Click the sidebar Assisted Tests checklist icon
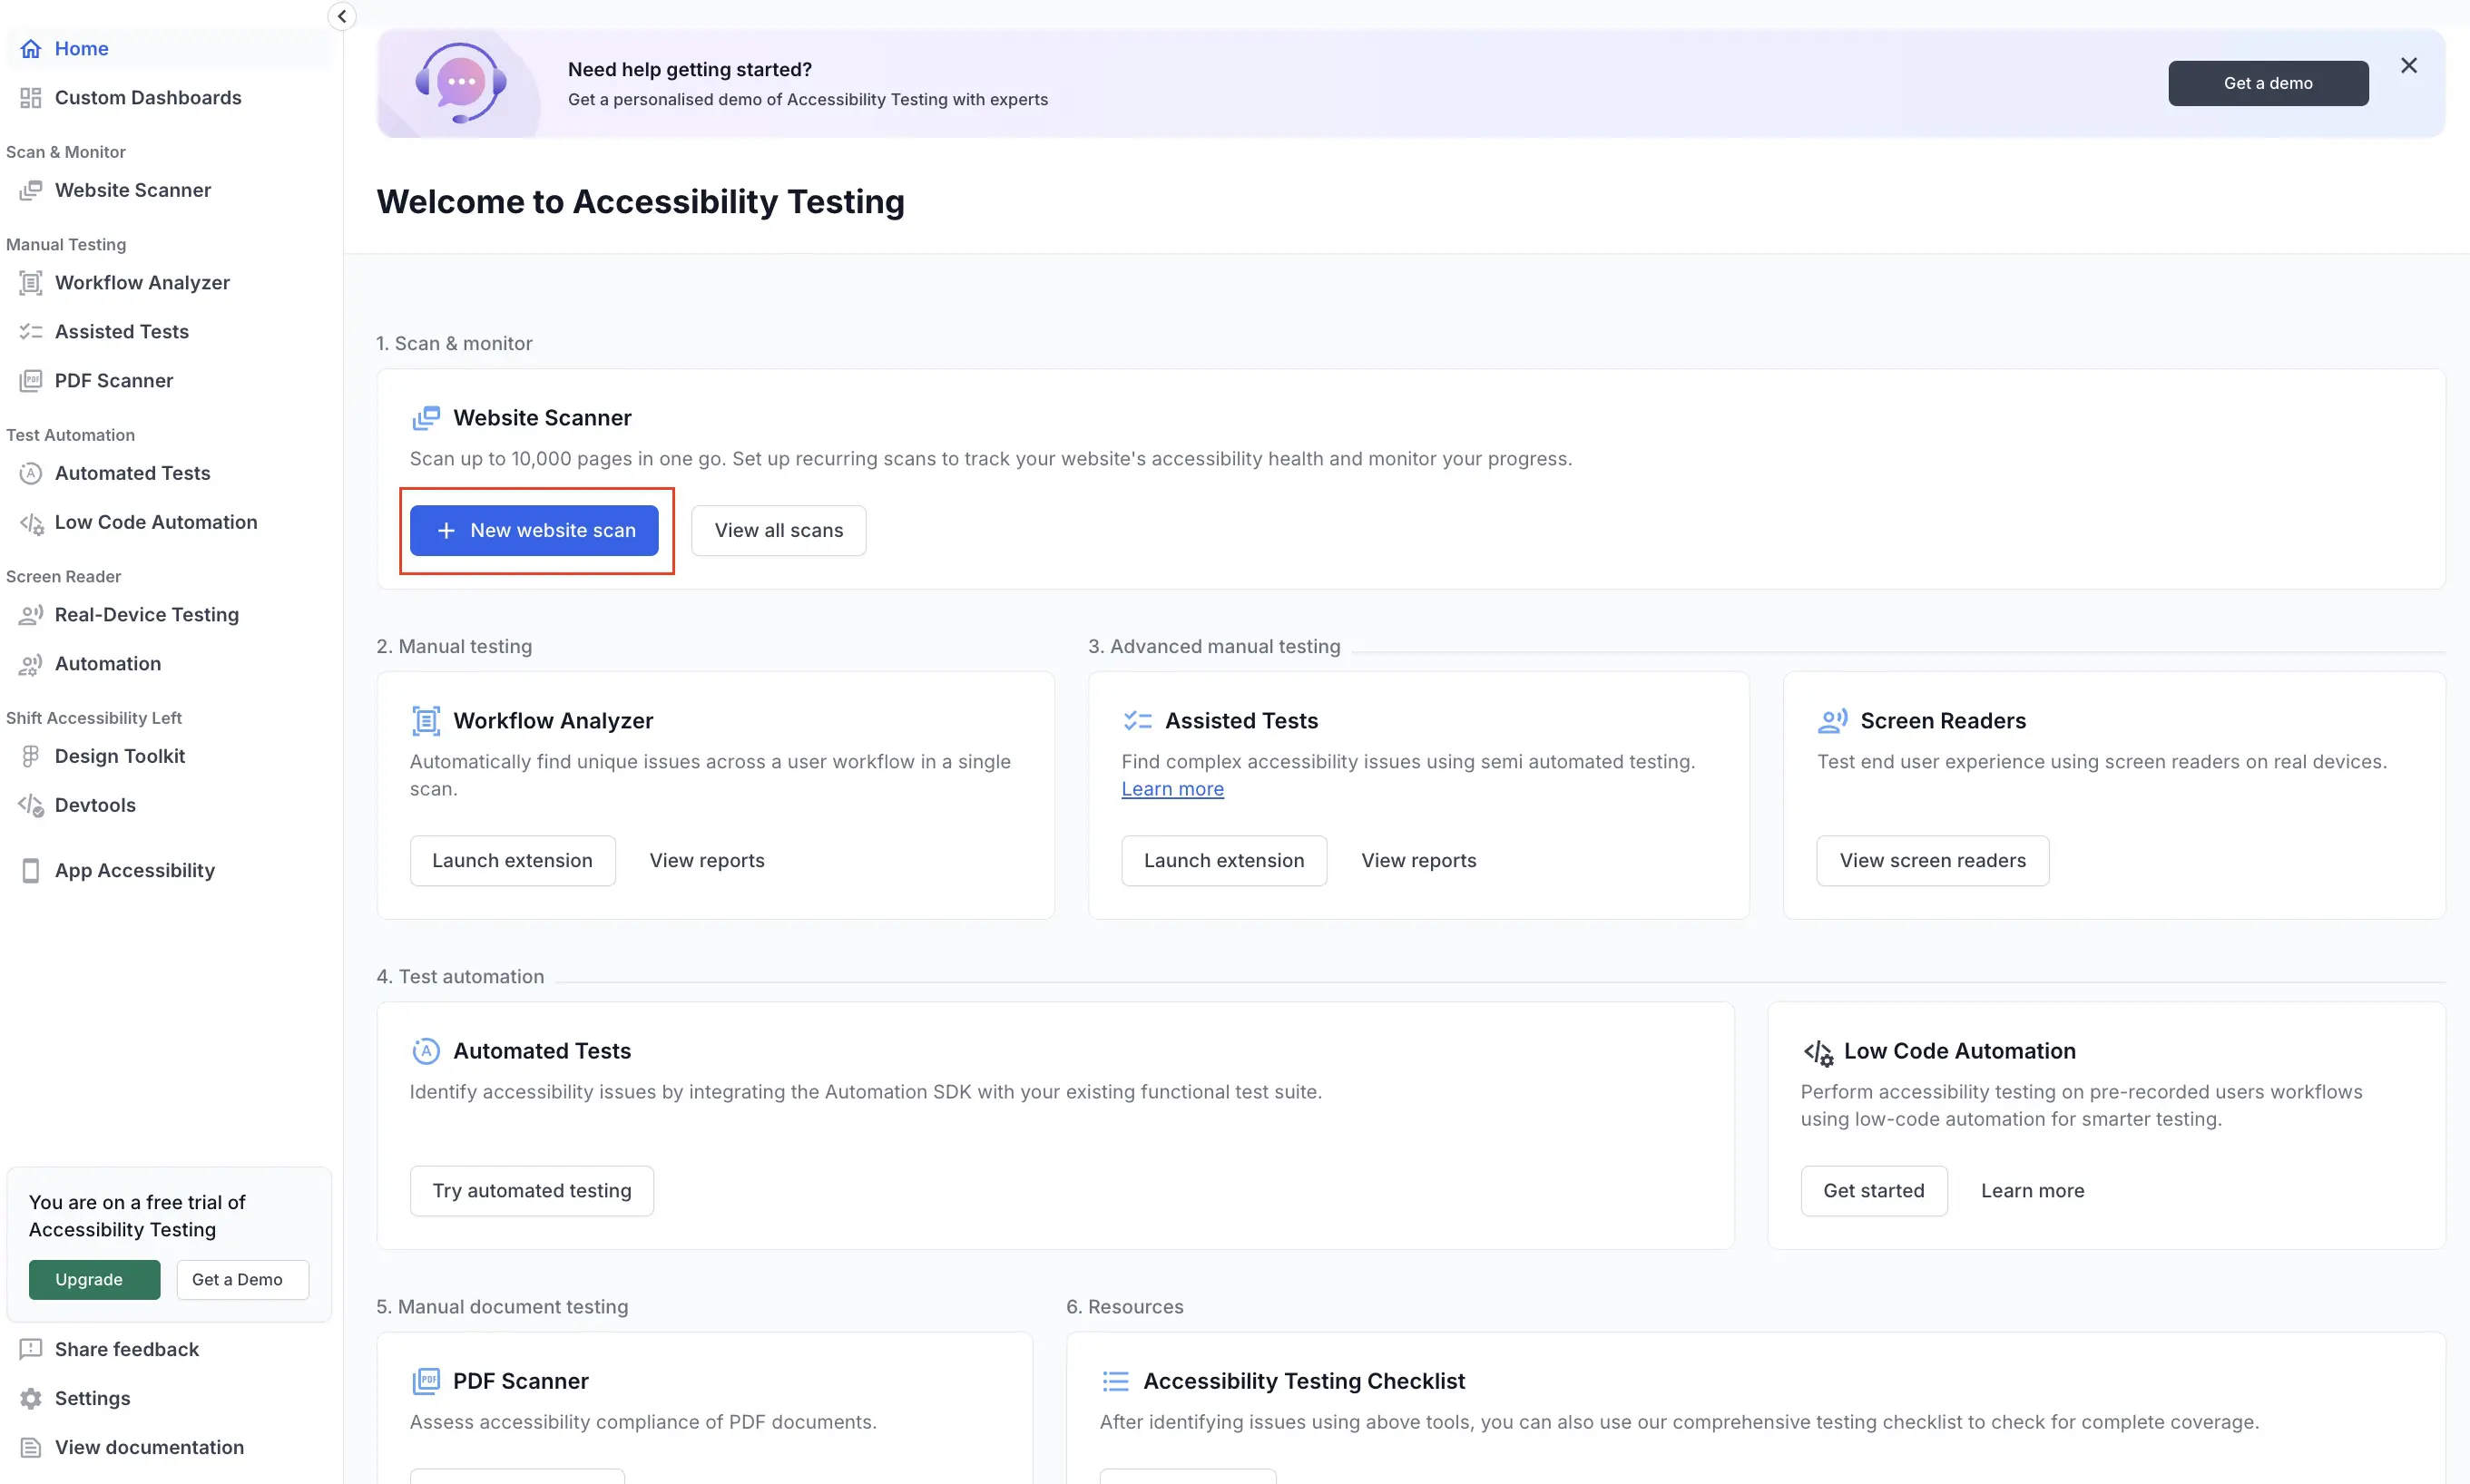Screen dimensions: 2470x1484 coord(31,331)
